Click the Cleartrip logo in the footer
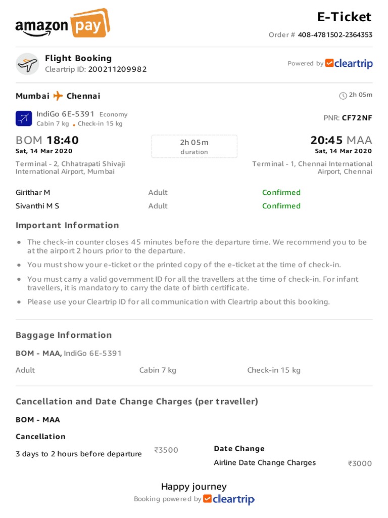388x518 pixels. click(229, 499)
